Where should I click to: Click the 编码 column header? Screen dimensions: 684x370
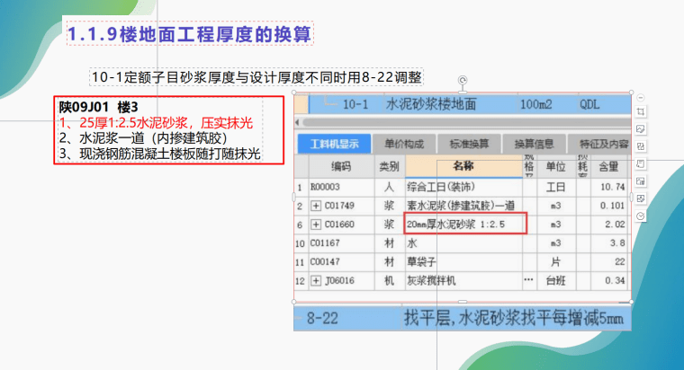[x=341, y=166]
